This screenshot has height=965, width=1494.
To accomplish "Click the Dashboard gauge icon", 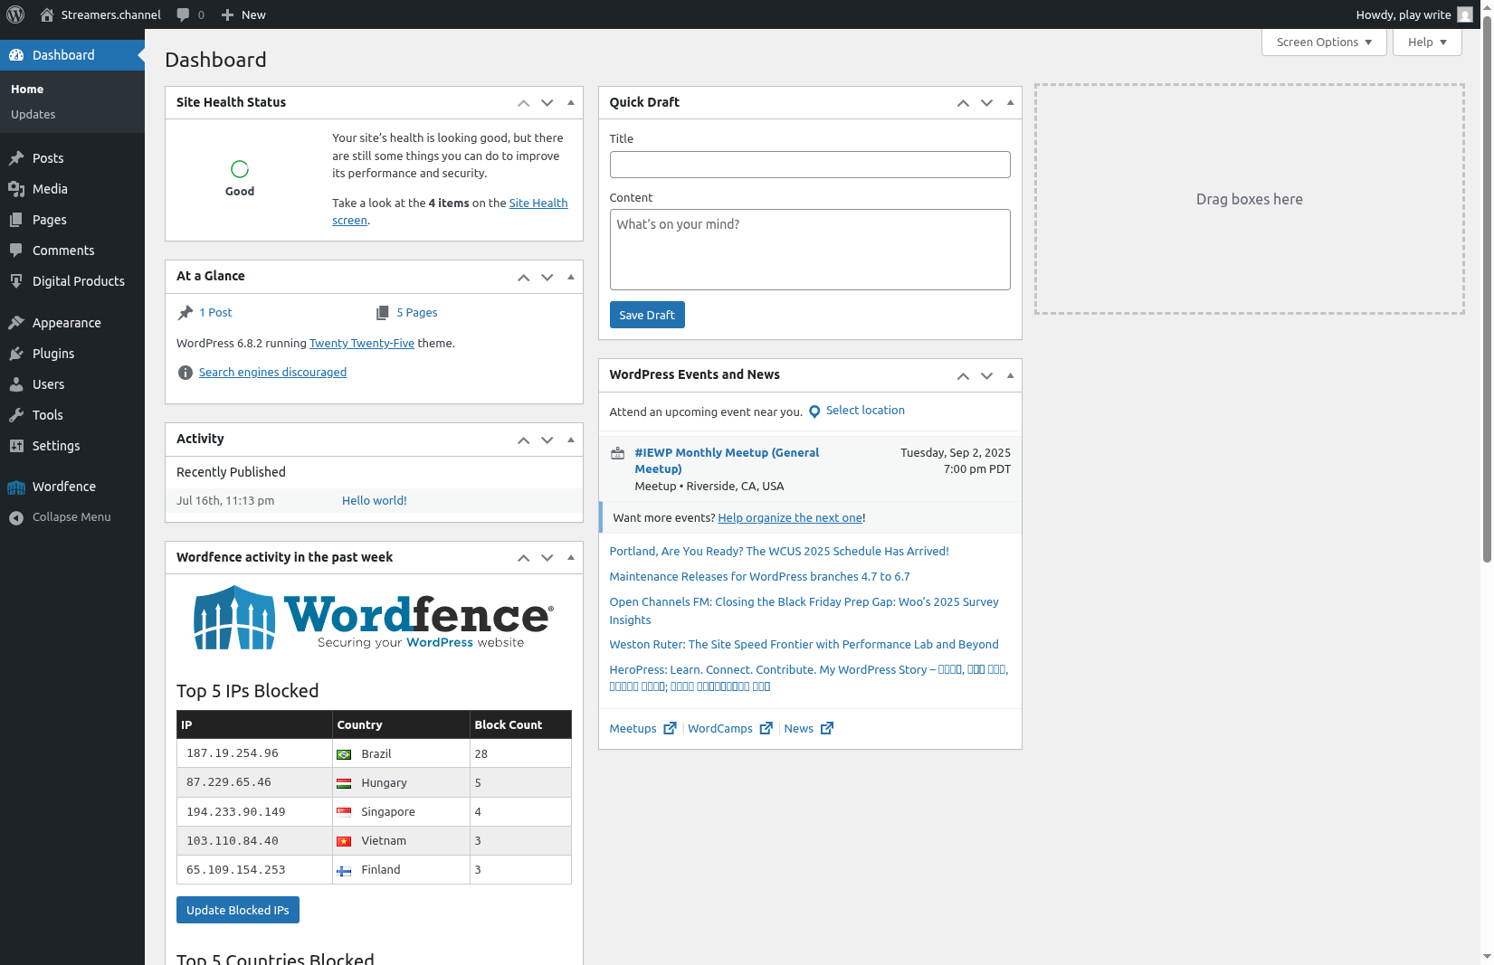I will 16,55.
